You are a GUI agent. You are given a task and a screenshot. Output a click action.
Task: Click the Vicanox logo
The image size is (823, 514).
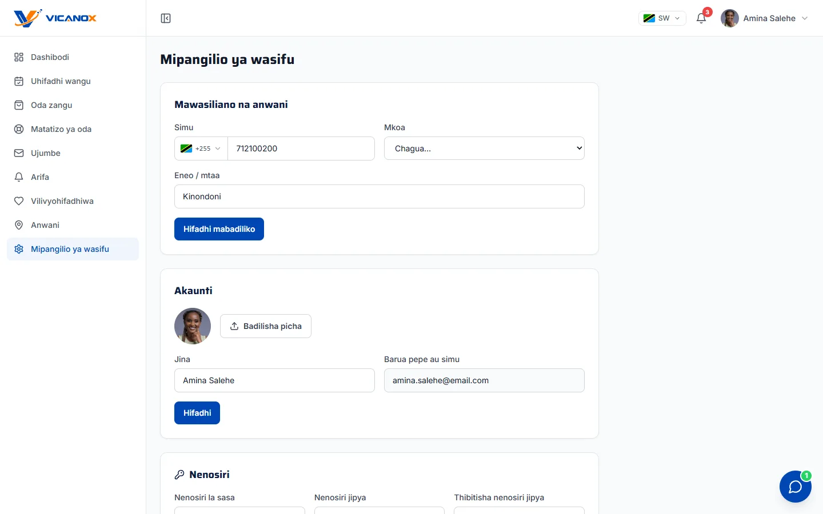[55, 18]
